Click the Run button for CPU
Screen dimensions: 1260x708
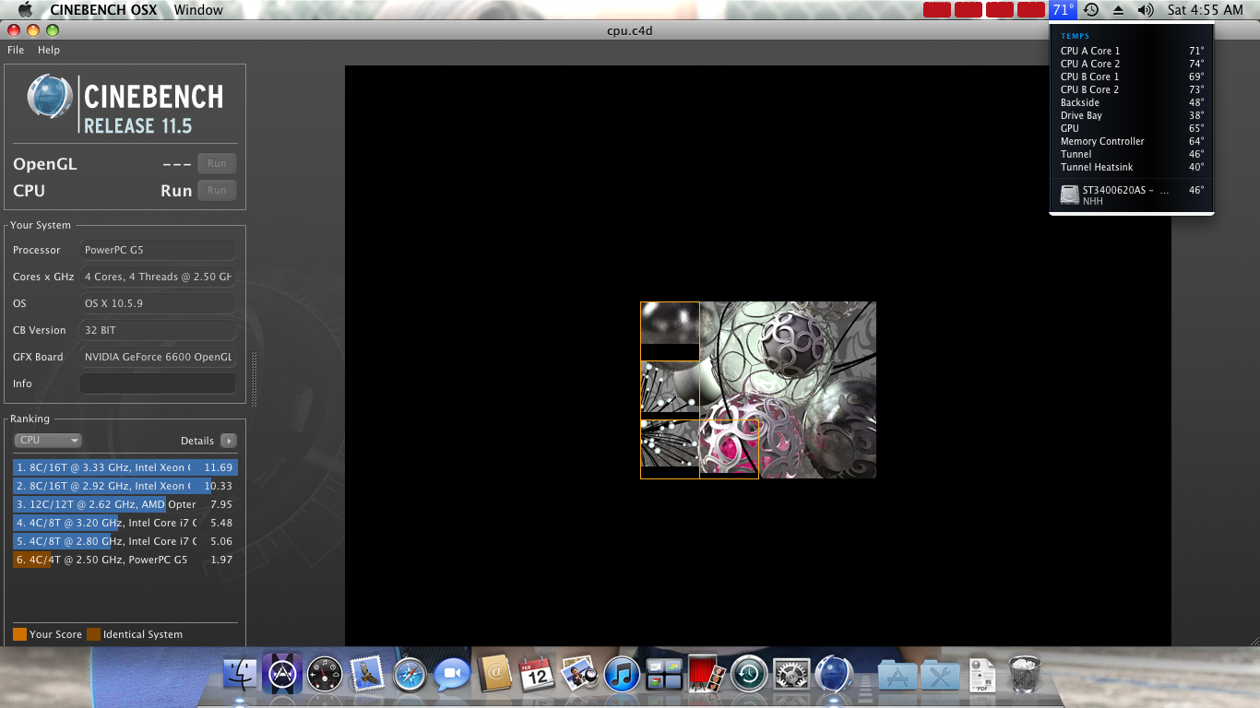217,191
